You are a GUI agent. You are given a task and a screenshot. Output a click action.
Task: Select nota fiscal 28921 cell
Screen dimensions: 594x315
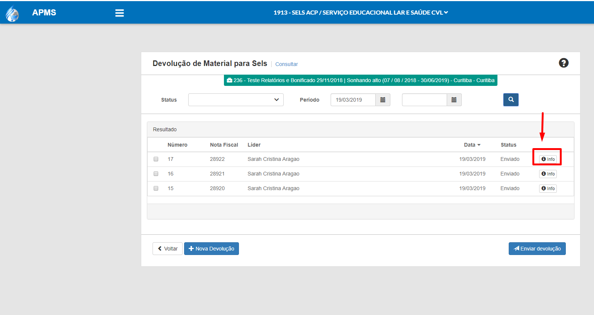(x=217, y=174)
